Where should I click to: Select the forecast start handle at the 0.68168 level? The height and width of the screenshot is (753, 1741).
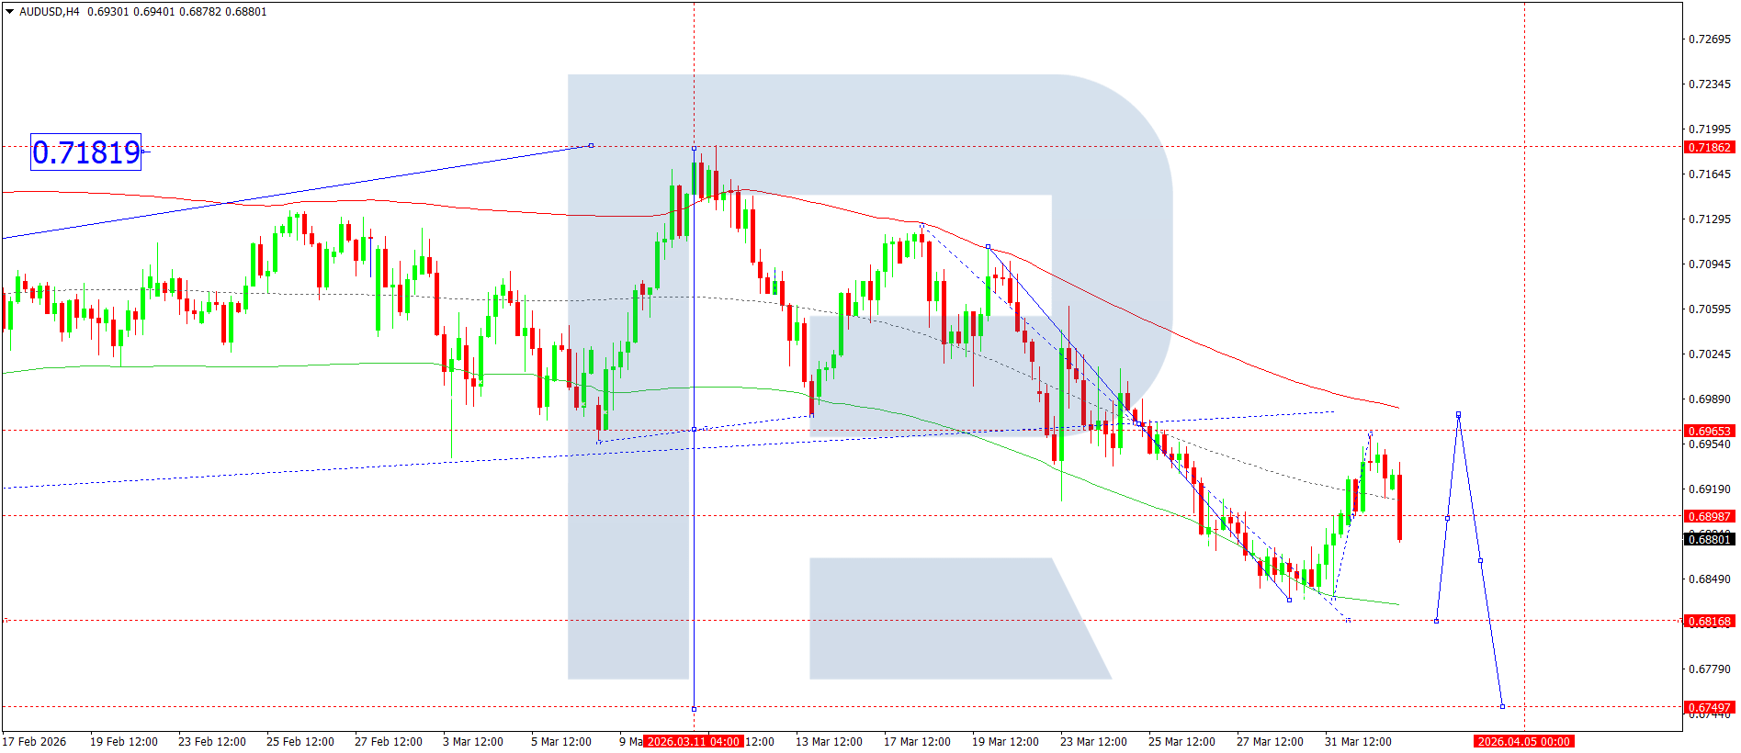(1436, 621)
